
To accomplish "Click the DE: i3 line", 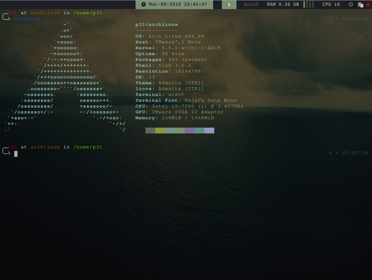I will (145, 77).
